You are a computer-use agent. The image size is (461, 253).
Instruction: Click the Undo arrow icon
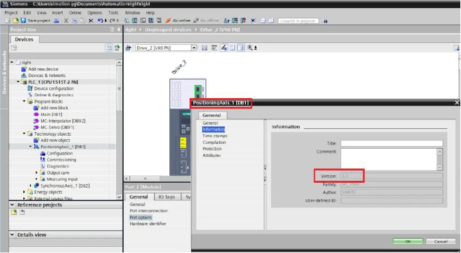(x=100, y=20)
